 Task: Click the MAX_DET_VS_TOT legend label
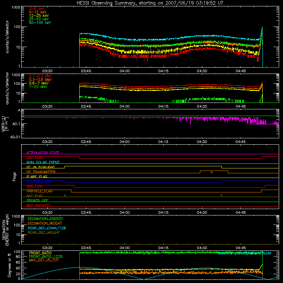point(44,260)
